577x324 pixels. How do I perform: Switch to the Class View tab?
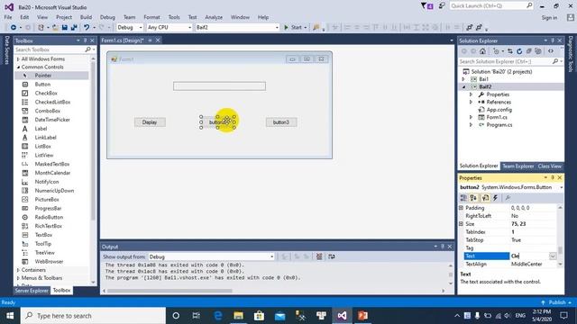click(x=549, y=166)
